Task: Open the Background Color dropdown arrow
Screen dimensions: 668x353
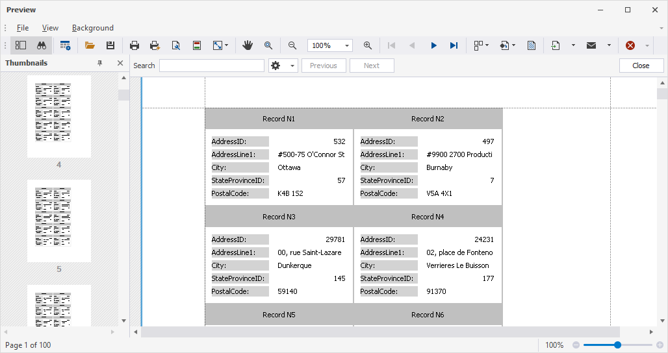Action: tap(513, 45)
